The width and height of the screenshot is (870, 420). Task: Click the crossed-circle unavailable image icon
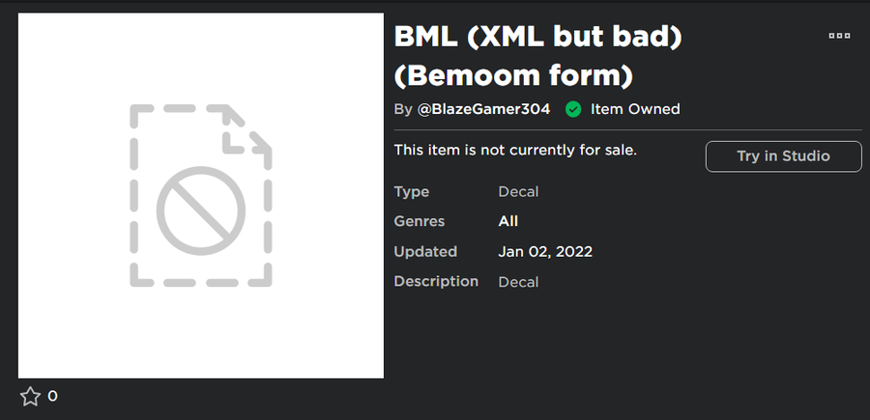(200, 210)
